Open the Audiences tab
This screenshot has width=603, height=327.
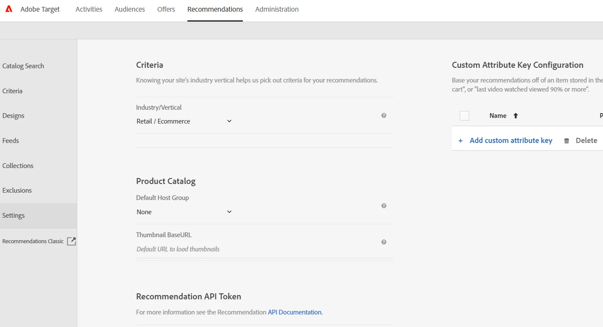coord(130,10)
